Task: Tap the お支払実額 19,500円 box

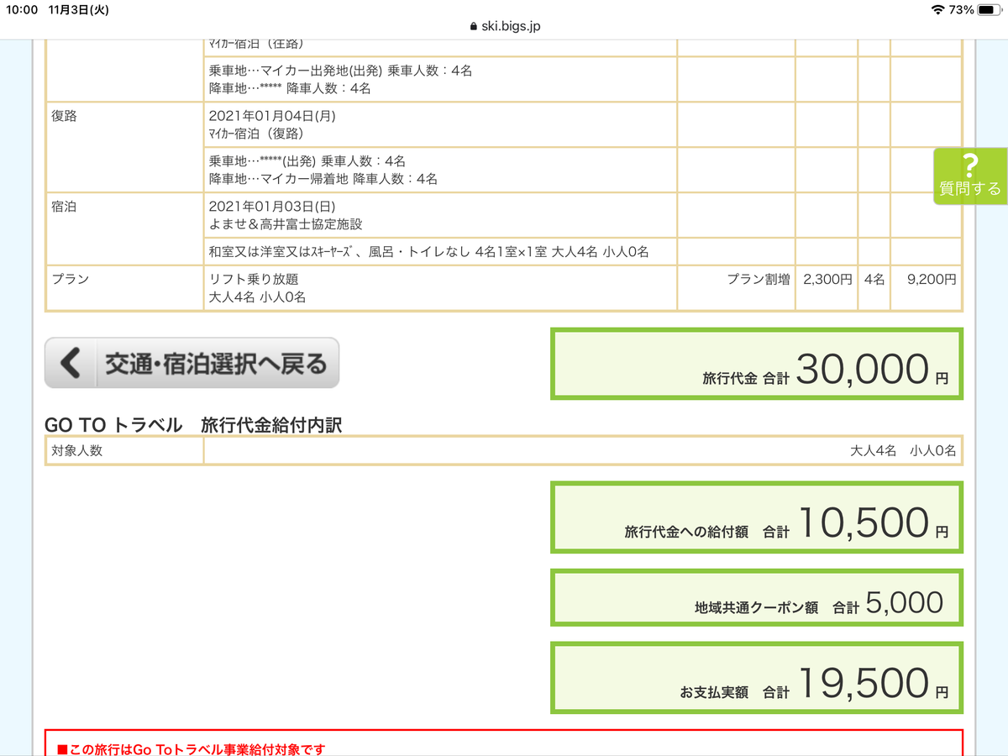Action: 757,677
